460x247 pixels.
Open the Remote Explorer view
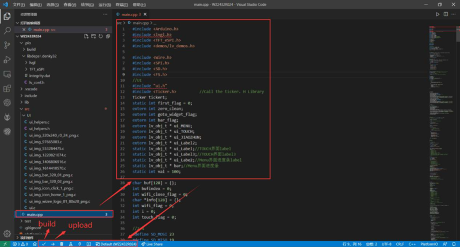tap(7, 74)
